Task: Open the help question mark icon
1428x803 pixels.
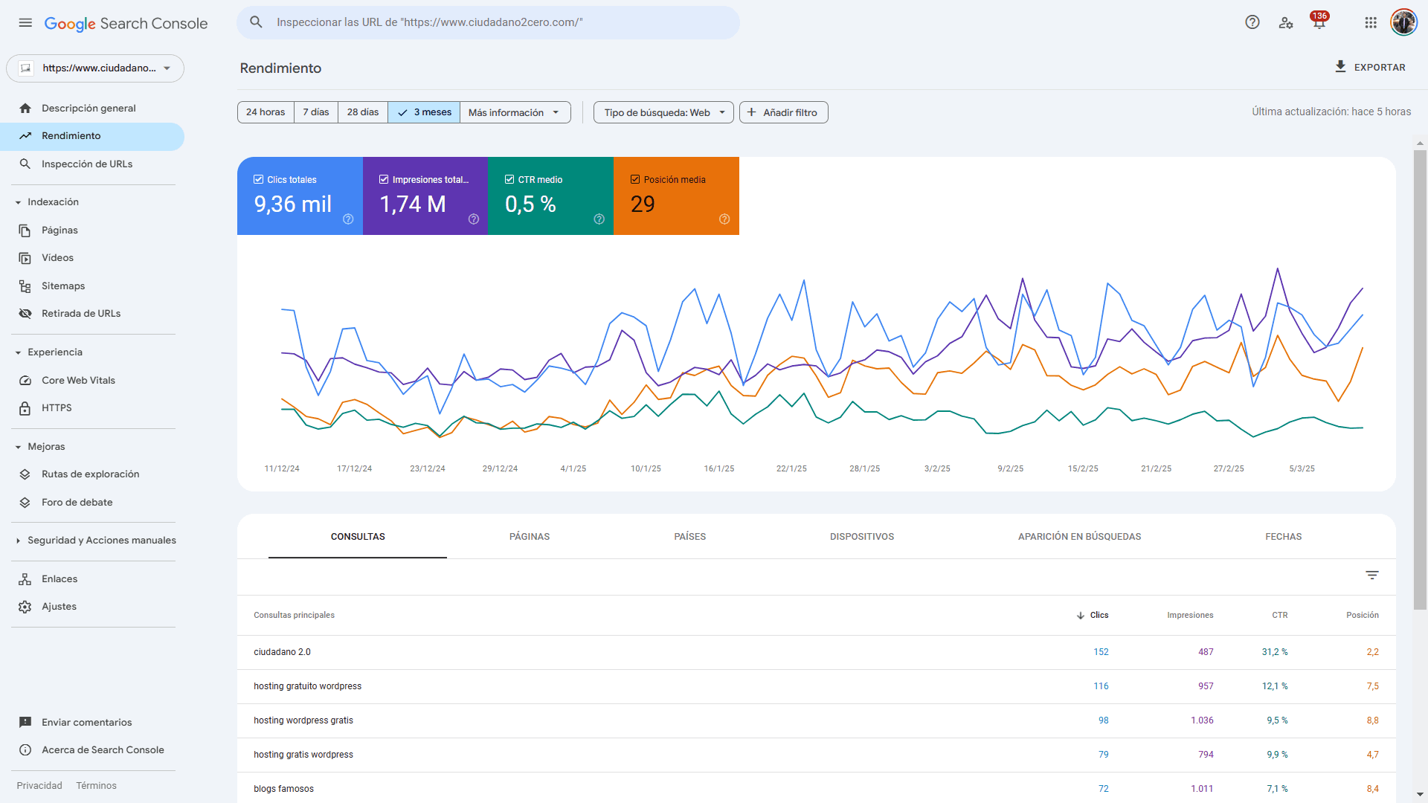Action: (x=1252, y=22)
